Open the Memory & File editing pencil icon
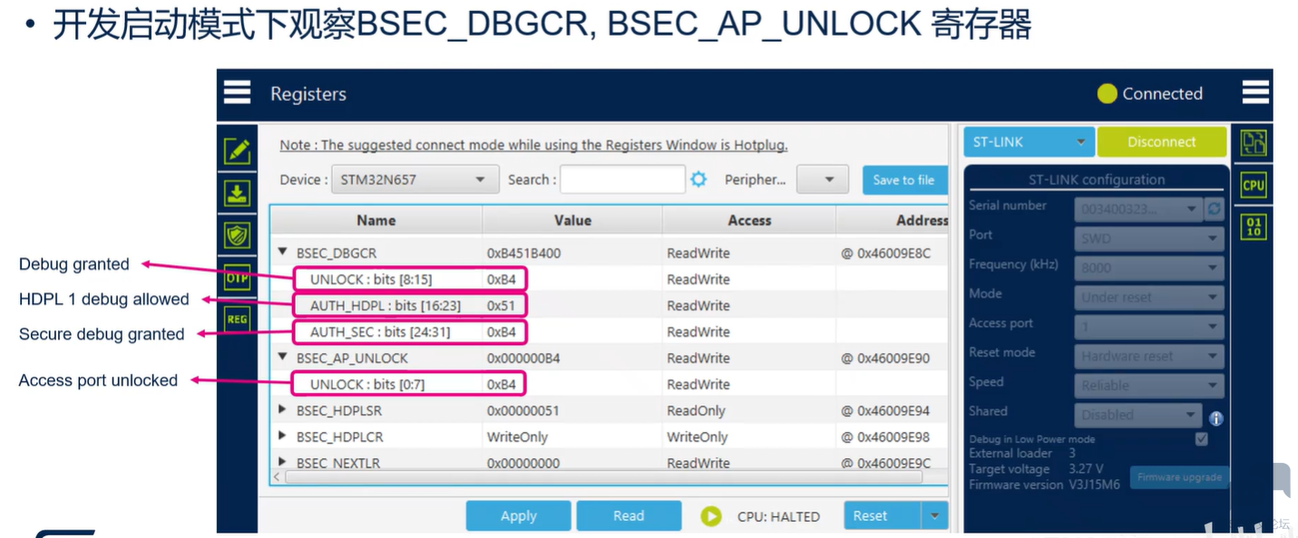The width and height of the screenshot is (1298, 538). coord(238,150)
